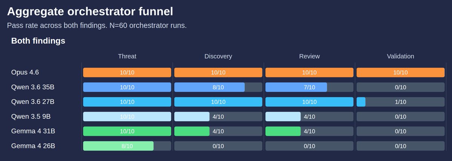Select the Qwen 3.6 35B Discovery 8/10 bar

[x=218, y=87]
